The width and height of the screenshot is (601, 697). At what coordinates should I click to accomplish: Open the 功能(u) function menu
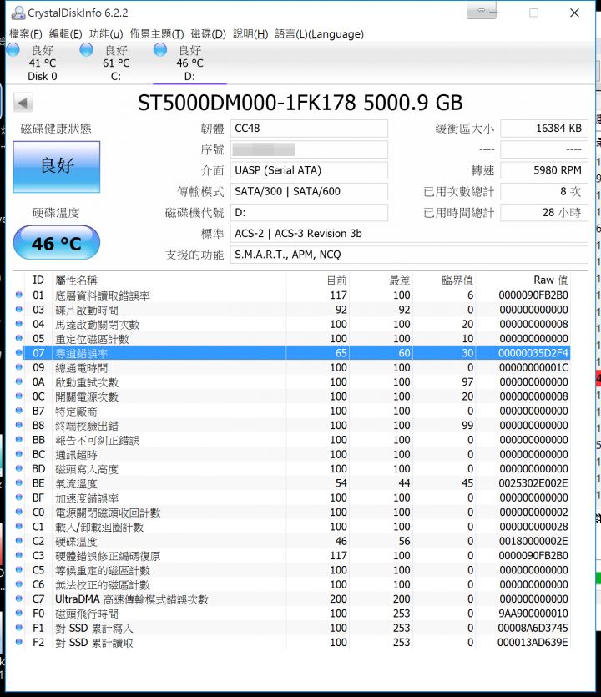tap(106, 33)
